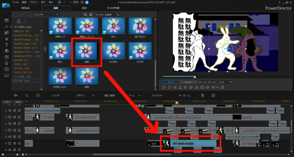Open the Subtitle Room icon in sidebar
Screen dimensions: 294x157
(x=7, y=75)
